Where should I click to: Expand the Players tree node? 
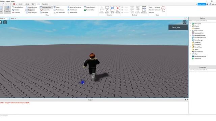pyautogui.click(x=190, y=26)
